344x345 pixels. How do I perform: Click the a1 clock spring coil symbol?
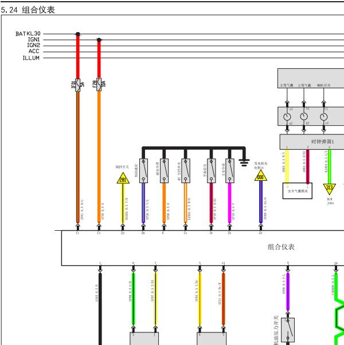[x=287, y=117]
